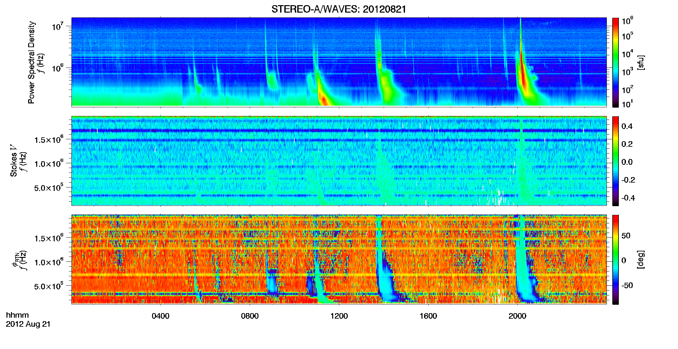Select the 10^3 value on sfu colorbar
678x349 pixels.
pyautogui.click(x=628, y=72)
